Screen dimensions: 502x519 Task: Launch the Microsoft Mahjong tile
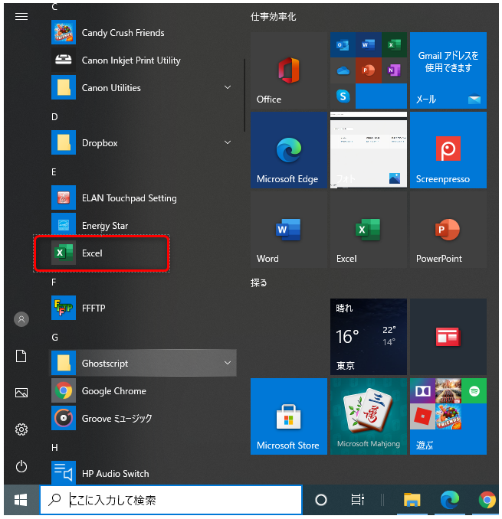pyautogui.click(x=368, y=416)
